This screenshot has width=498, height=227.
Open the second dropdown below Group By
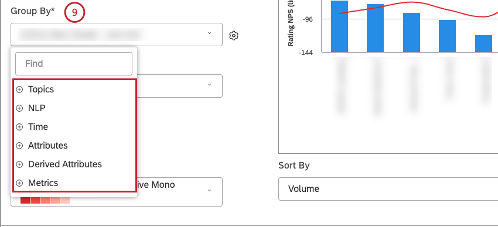pyautogui.click(x=179, y=86)
